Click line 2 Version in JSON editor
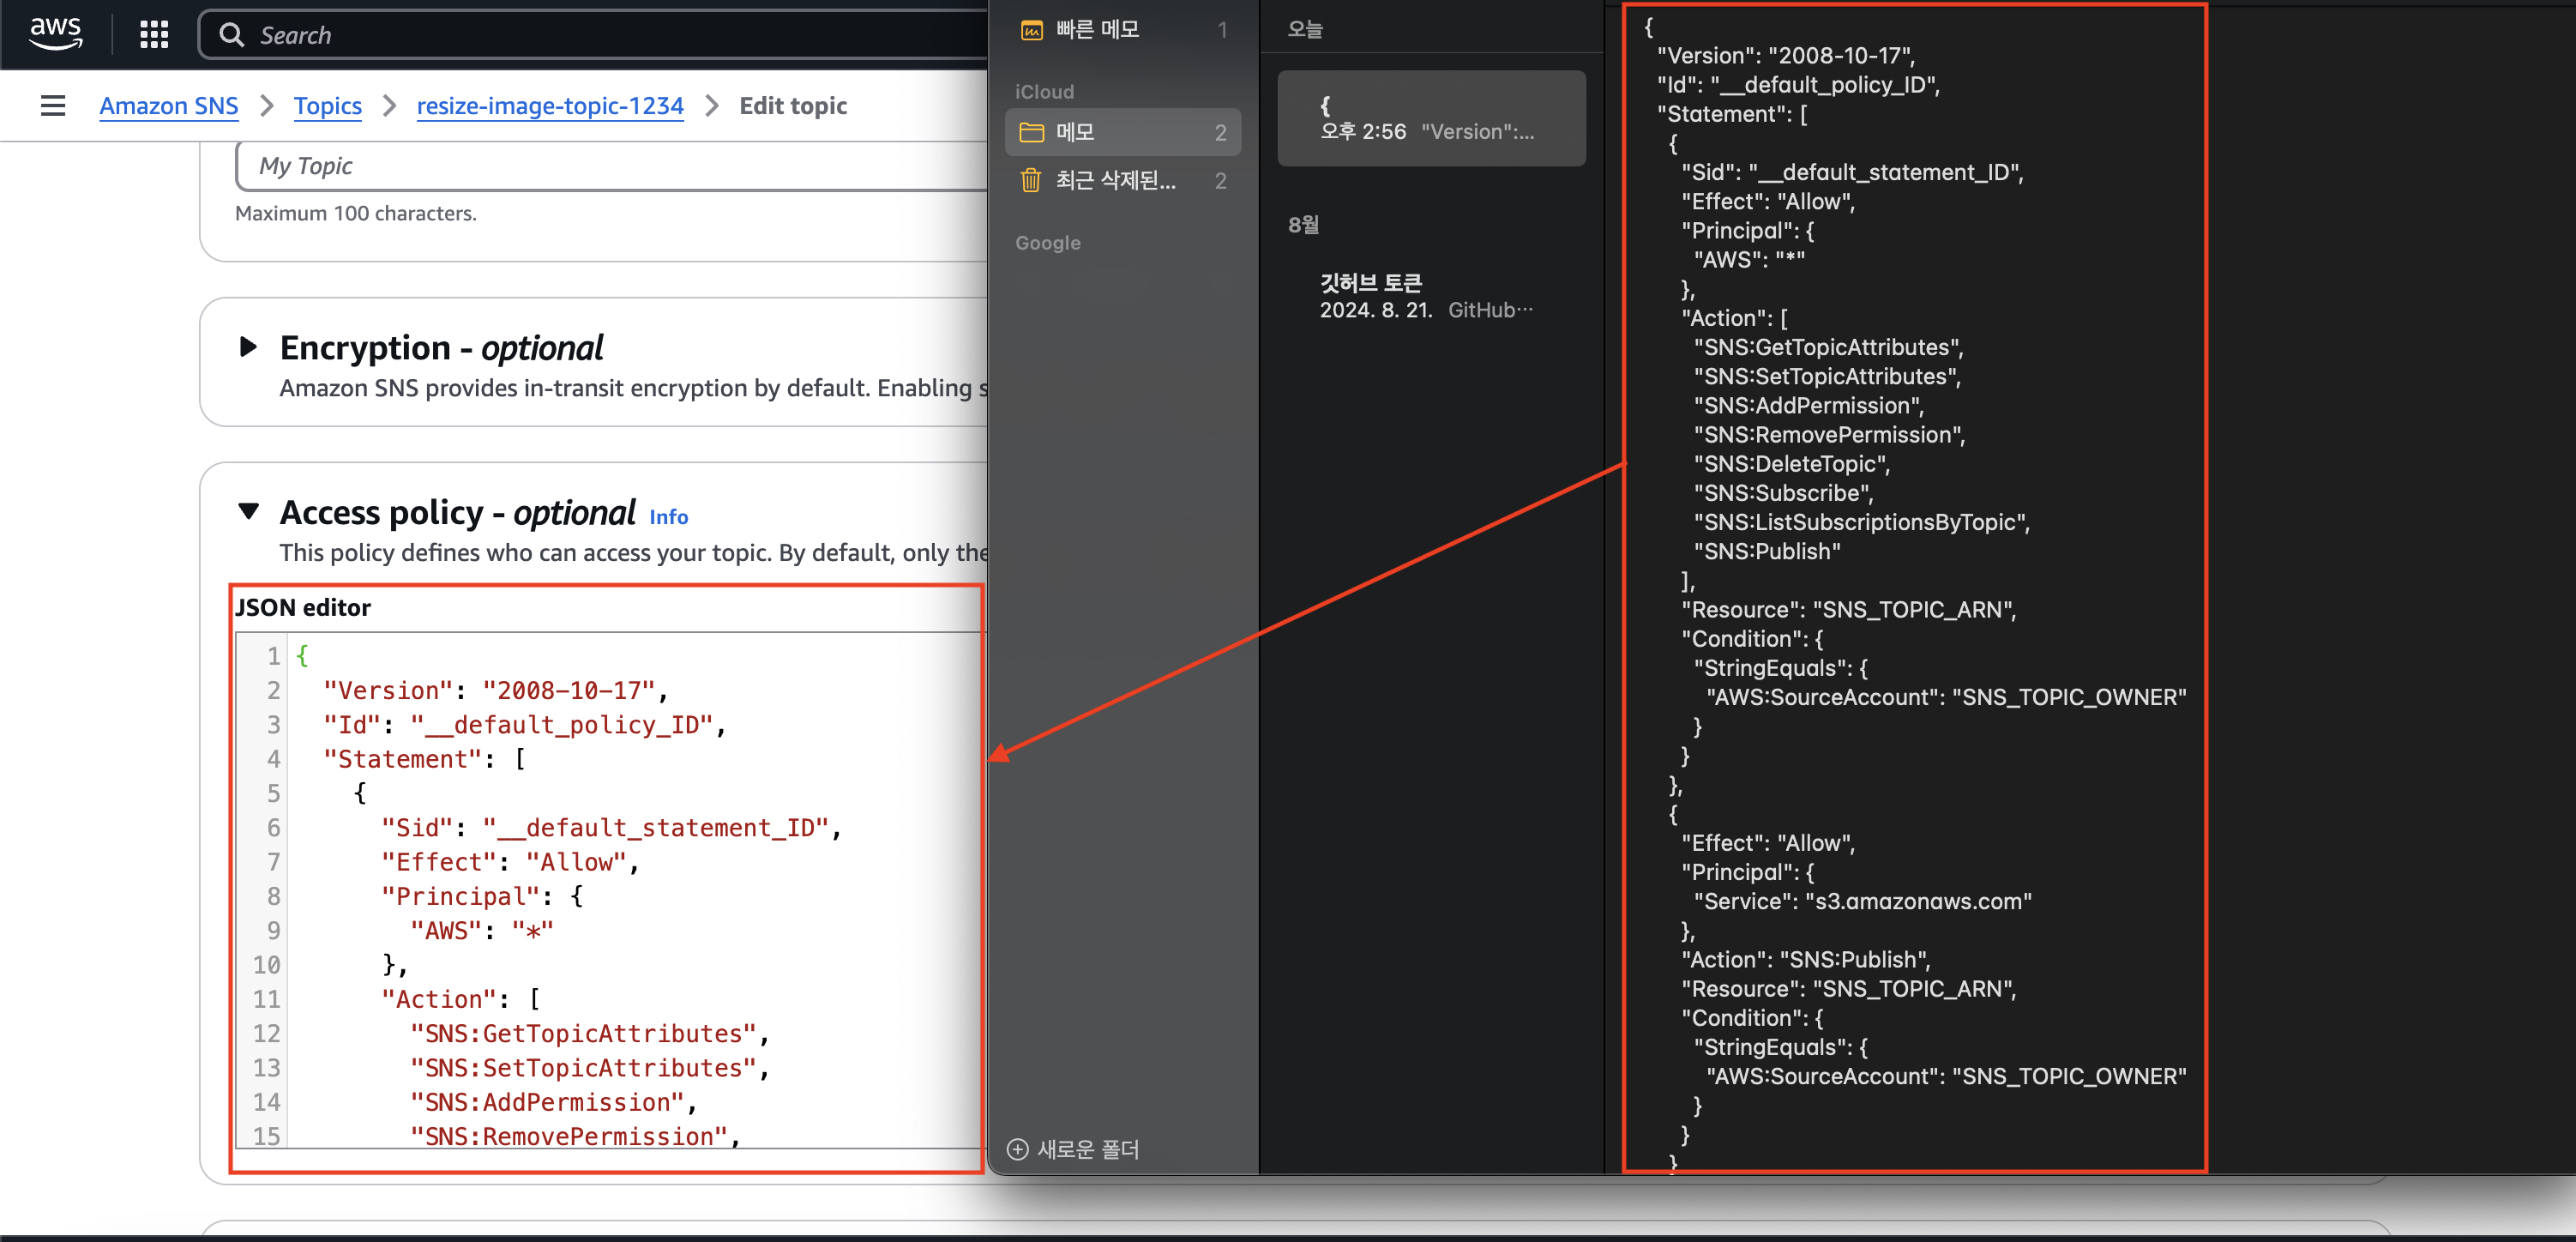Viewport: 2576px width, 1242px height. (x=494, y=690)
